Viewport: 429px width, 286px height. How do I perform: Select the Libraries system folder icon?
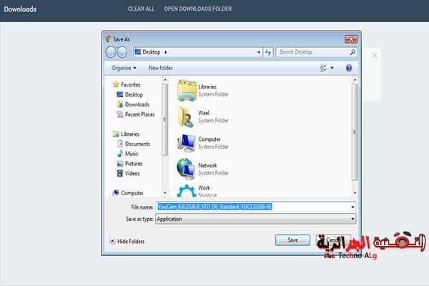tap(187, 89)
